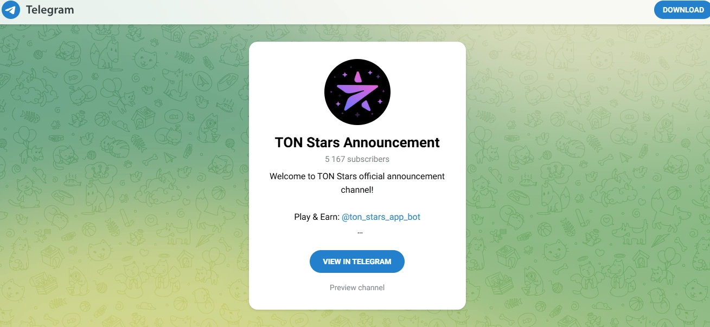Click the purple star in the avatar

[x=357, y=91]
